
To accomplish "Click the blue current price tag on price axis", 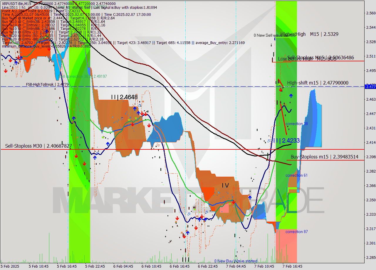I will click(370, 86).
